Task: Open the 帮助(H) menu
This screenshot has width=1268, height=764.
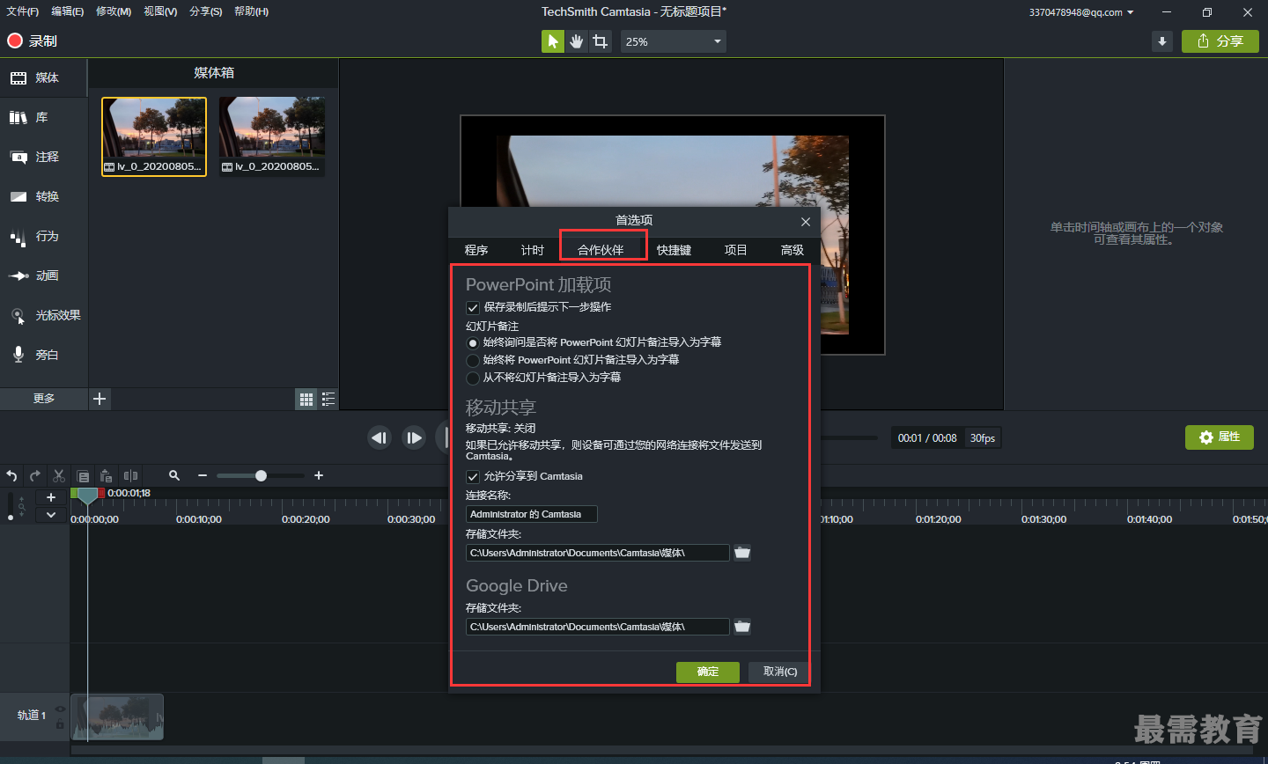Action: [252, 11]
